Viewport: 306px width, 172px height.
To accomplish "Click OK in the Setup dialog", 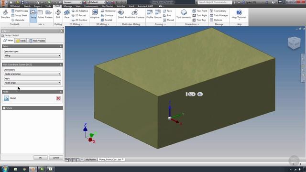I will 40,158.
